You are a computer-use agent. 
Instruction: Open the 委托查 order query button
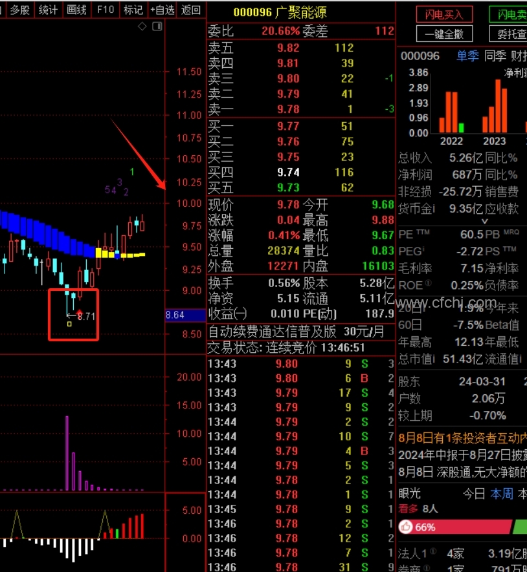click(508, 34)
